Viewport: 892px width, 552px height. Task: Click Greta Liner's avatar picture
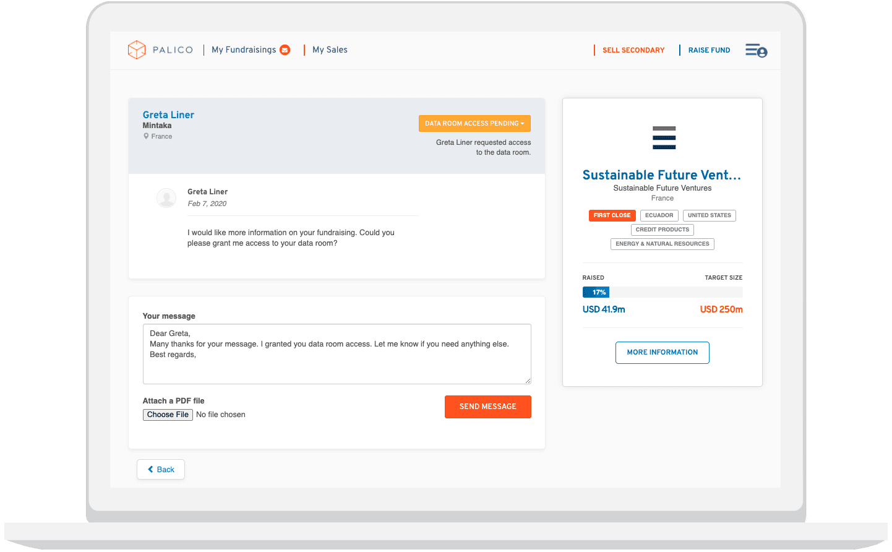pyautogui.click(x=166, y=198)
